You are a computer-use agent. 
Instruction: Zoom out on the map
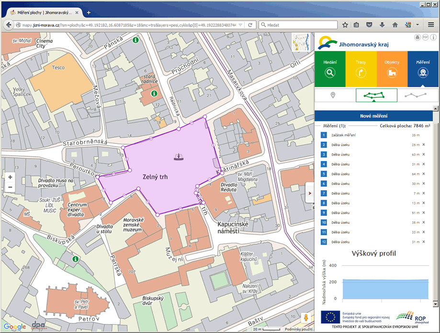coord(10,187)
